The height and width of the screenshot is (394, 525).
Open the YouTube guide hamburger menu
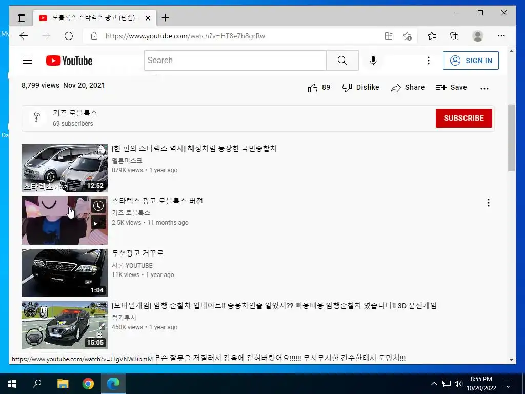point(28,61)
